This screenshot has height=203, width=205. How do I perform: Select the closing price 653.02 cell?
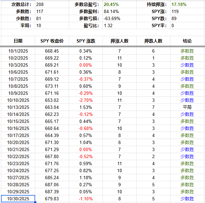pos(52,100)
